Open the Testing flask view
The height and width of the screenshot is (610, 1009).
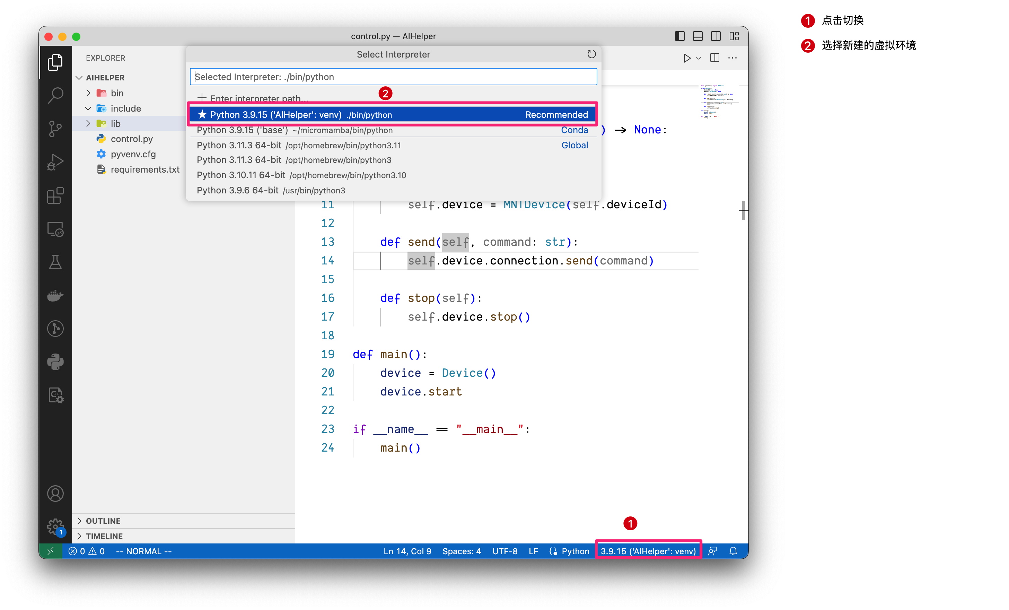point(55,262)
